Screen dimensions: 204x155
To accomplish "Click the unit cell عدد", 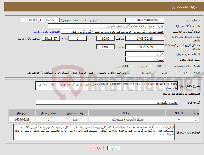I will coord(75,119).
